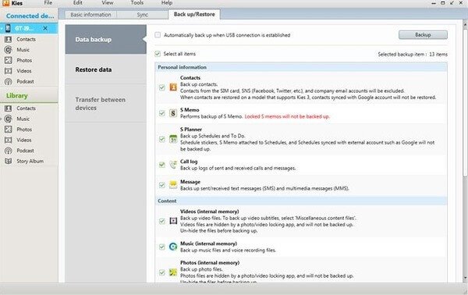Image resolution: width=468 pixels, height=295 pixels.
Task: Uncheck Music (internal memory) checkbox
Action: pos(162,247)
